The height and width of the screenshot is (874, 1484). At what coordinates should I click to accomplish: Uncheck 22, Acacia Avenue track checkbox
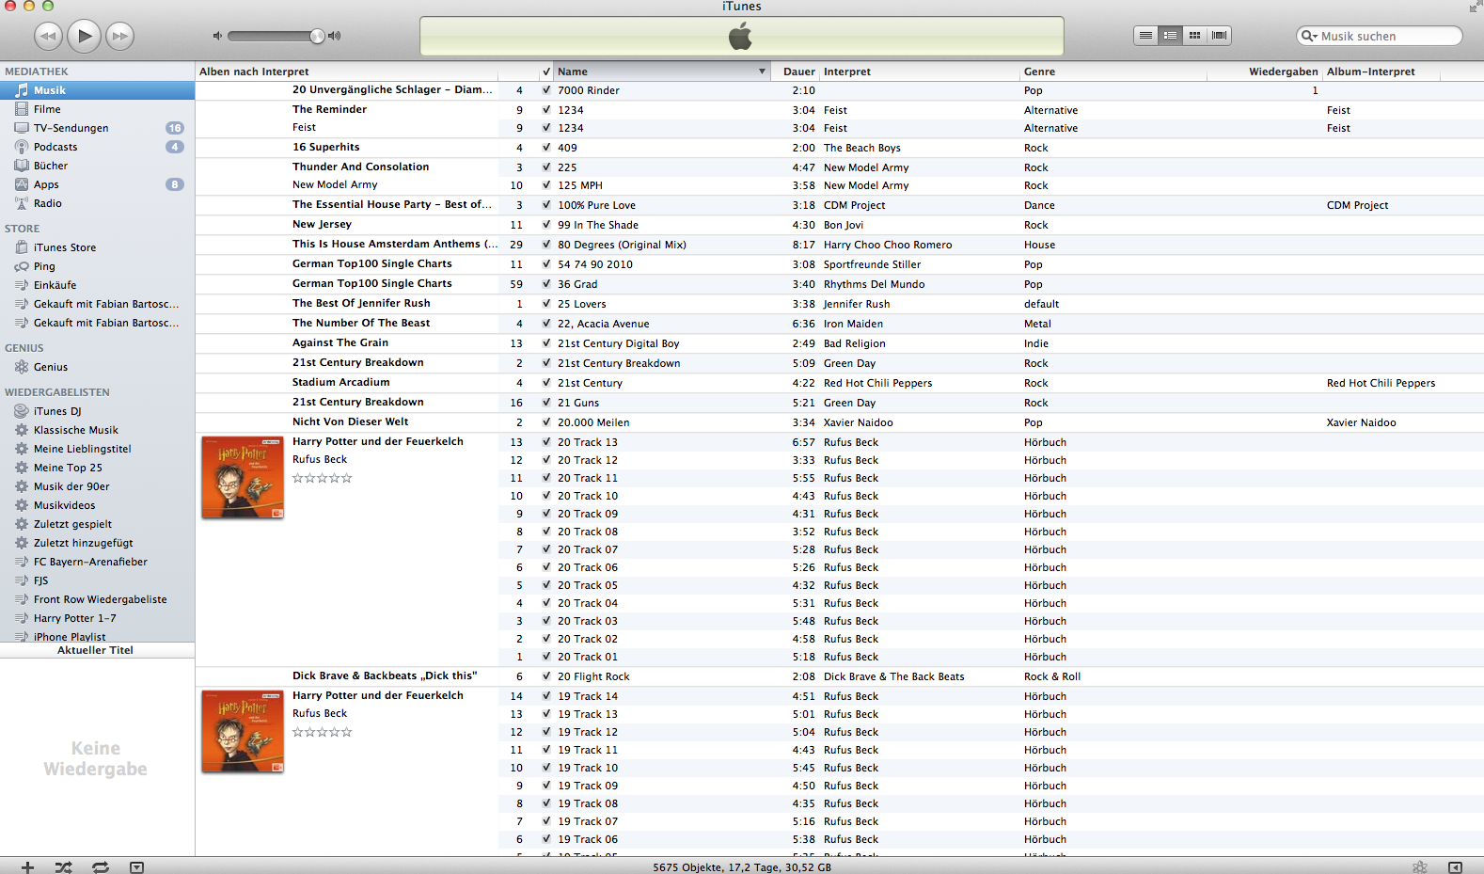[546, 324]
